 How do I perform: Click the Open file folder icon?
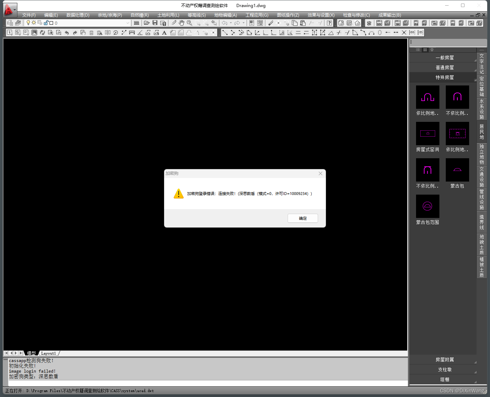146,23
